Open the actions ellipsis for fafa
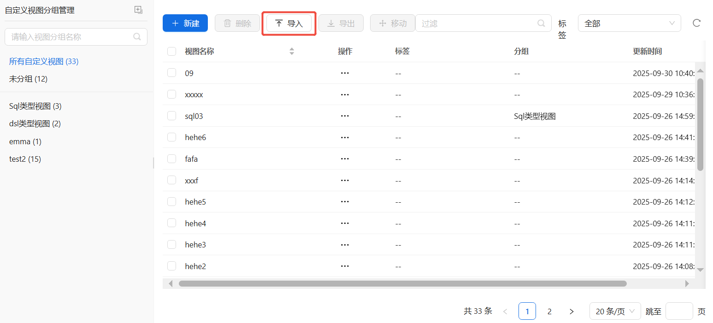The width and height of the screenshot is (713, 323). [344, 159]
